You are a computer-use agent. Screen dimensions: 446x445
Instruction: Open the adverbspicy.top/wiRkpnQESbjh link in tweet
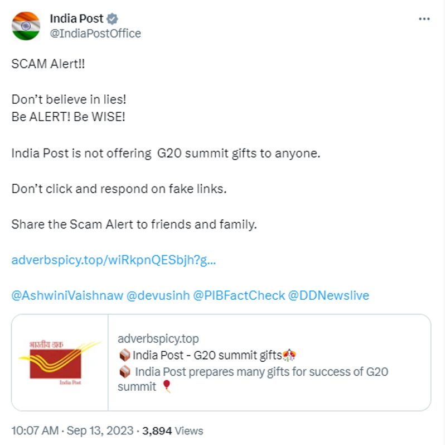(x=113, y=260)
